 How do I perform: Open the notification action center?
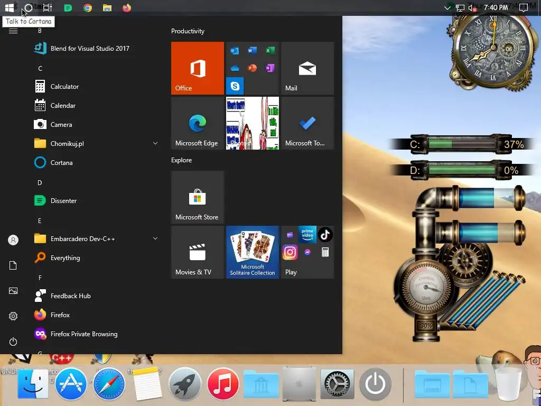(524, 7)
